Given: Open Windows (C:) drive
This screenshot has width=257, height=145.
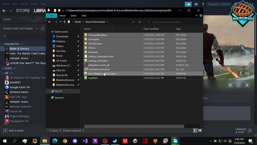Looking at the screenshot, I should click(x=63, y=65).
